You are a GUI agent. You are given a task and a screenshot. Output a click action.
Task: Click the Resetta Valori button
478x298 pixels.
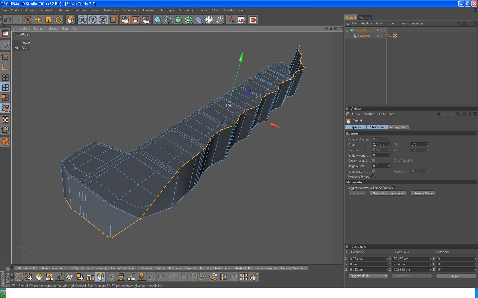coord(423,193)
